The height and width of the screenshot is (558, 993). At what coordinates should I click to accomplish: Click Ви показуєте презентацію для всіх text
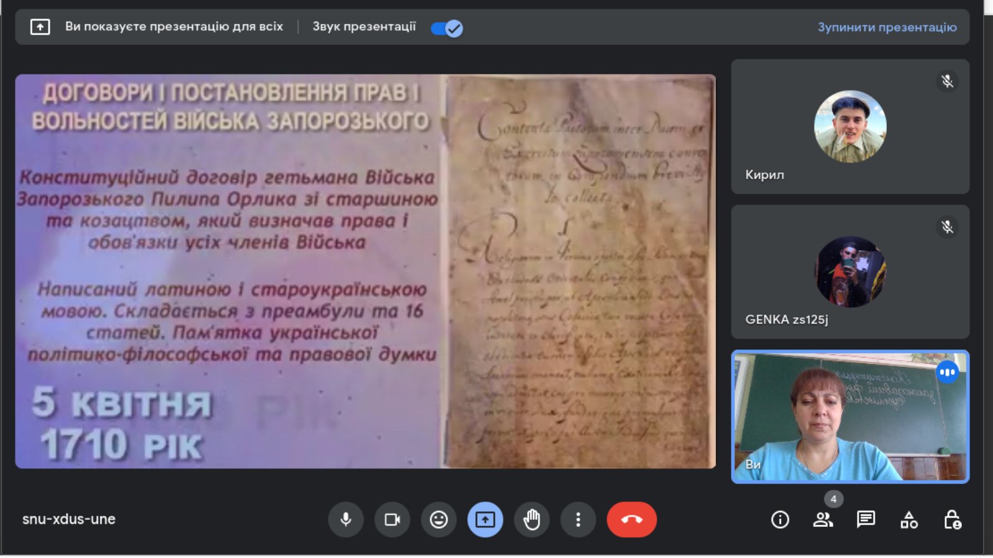174,27
